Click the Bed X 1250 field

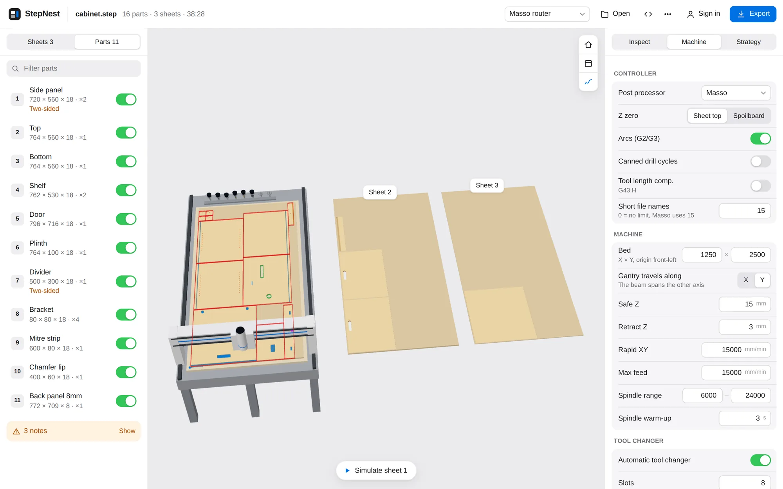click(x=702, y=255)
